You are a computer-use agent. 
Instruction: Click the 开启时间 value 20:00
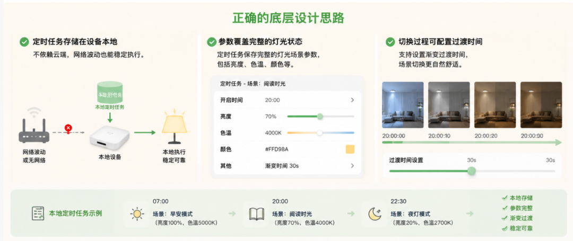[x=272, y=100]
